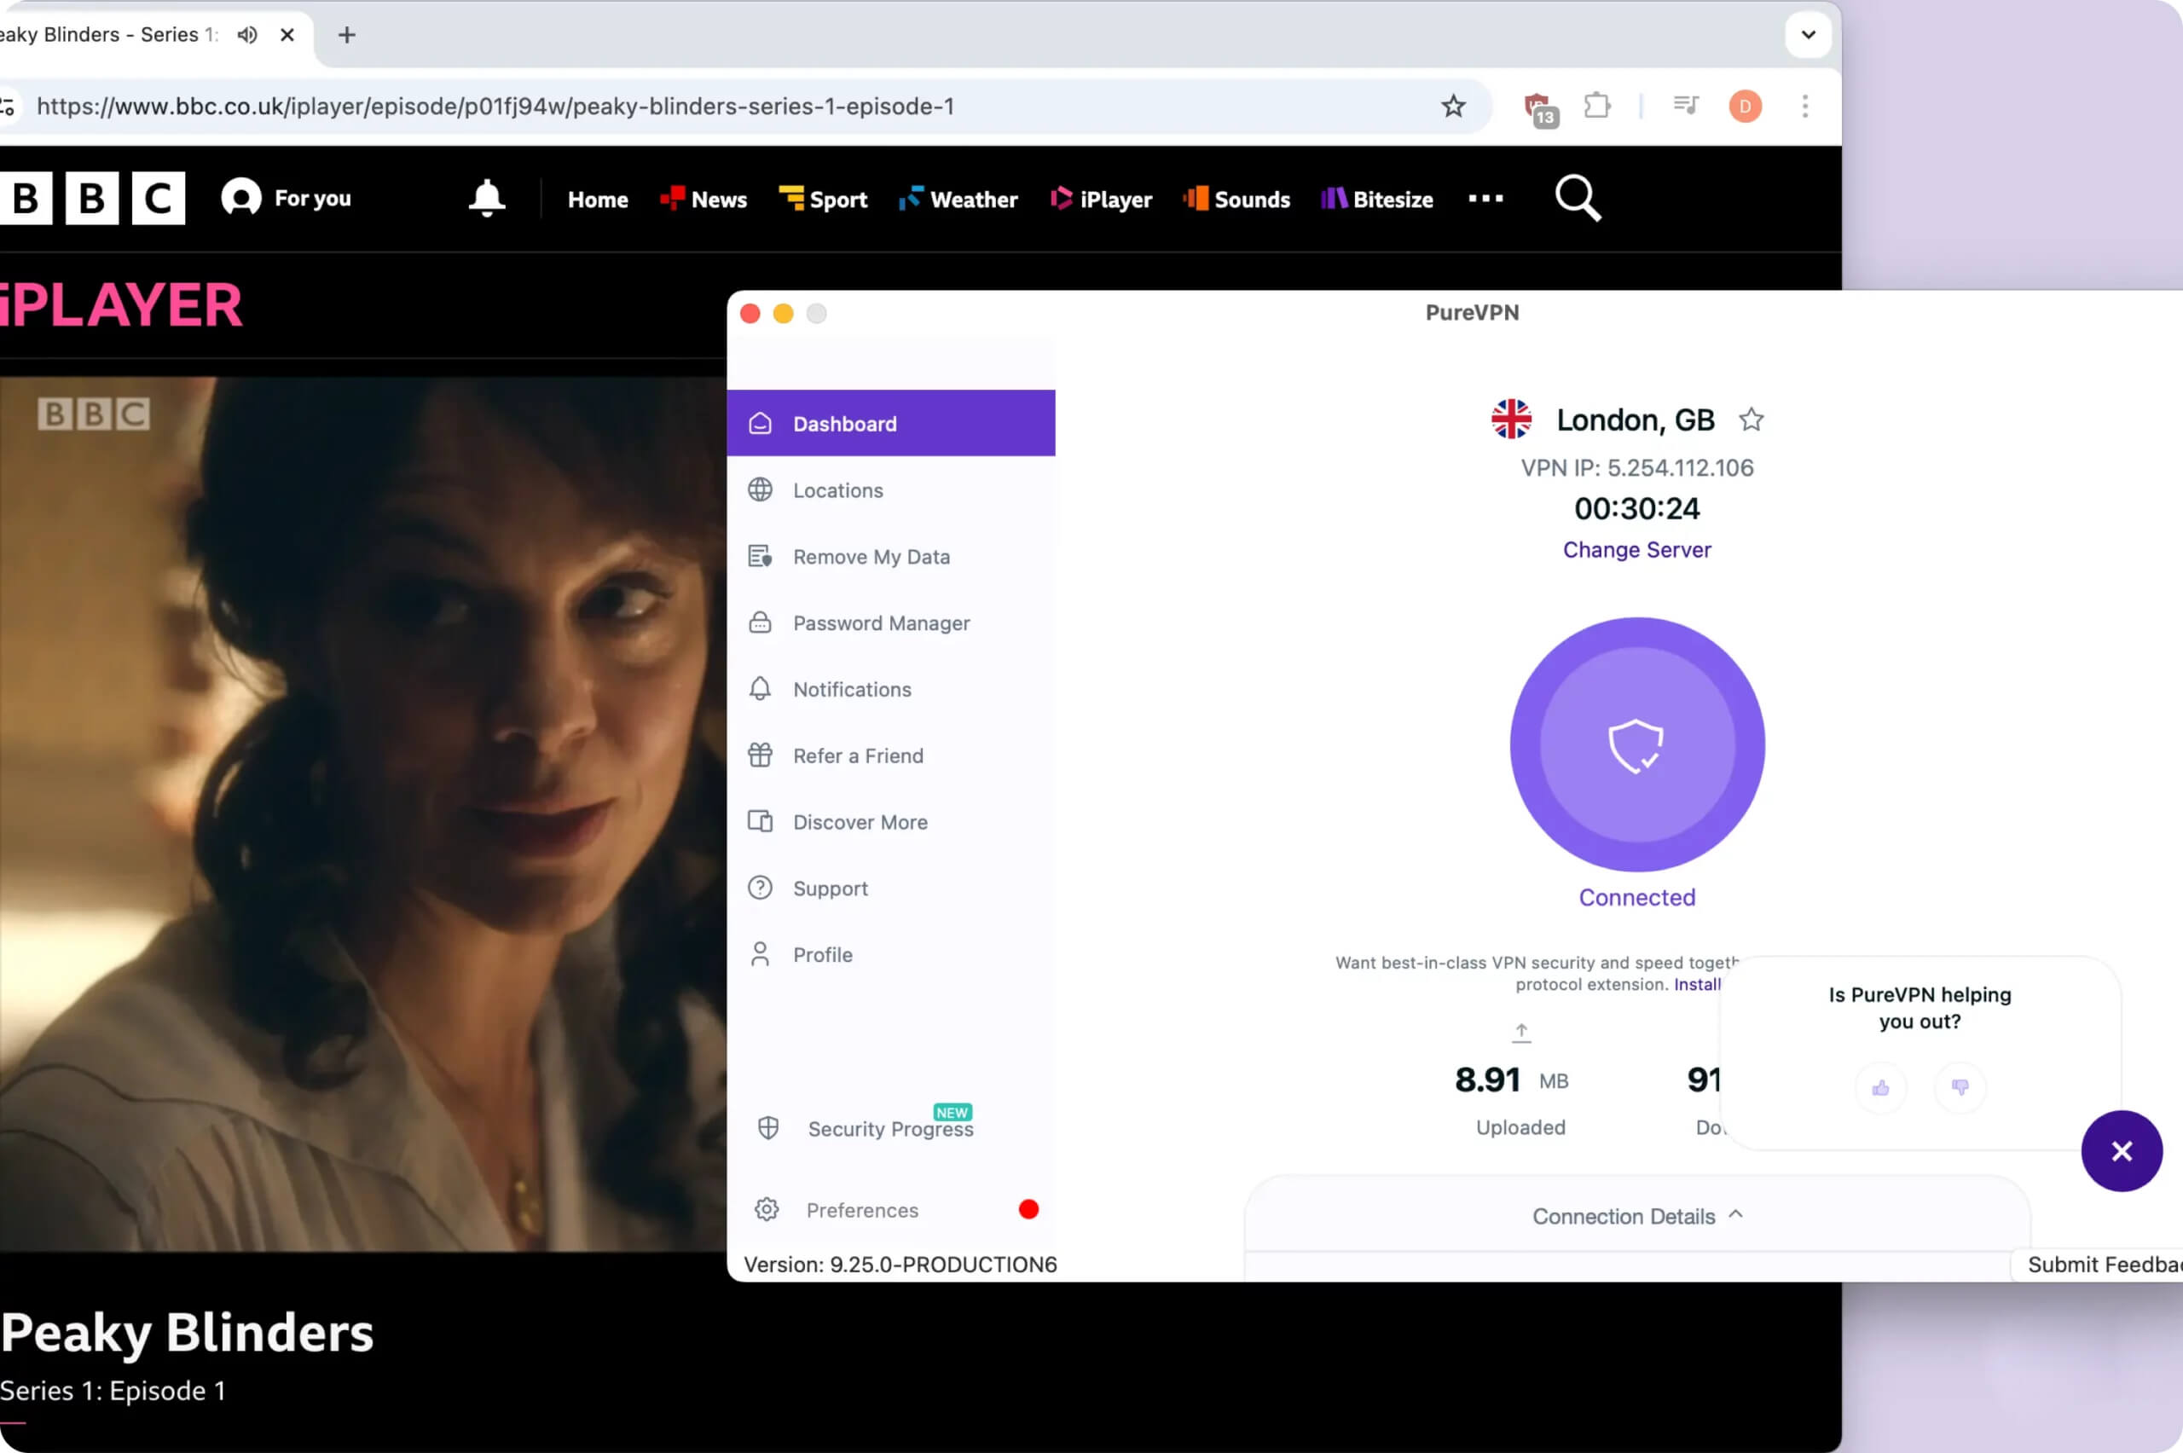Click the Change Server link

1636,548
